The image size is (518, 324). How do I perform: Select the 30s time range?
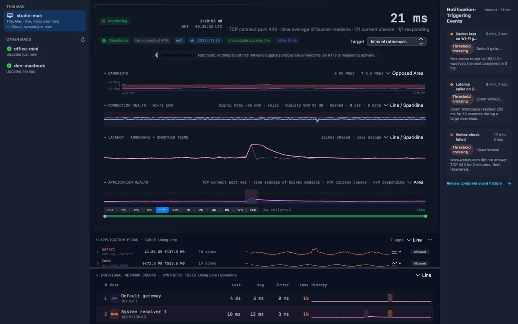(x=110, y=210)
